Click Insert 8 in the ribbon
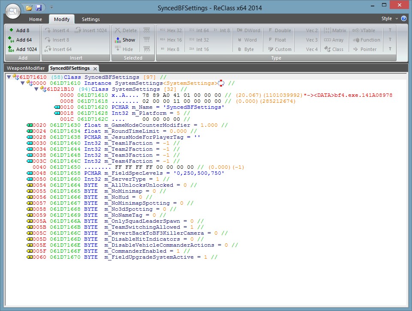This screenshot has width=412, height=311. (57, 40)
